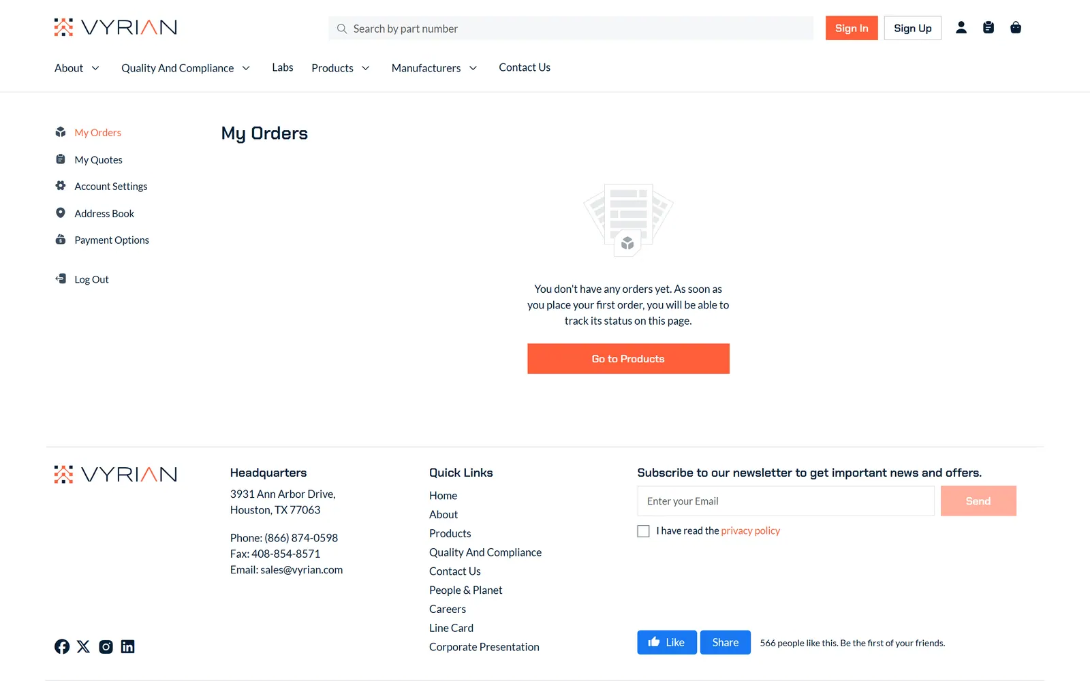Open the Labs navigation item

click(x=283, y=67)
